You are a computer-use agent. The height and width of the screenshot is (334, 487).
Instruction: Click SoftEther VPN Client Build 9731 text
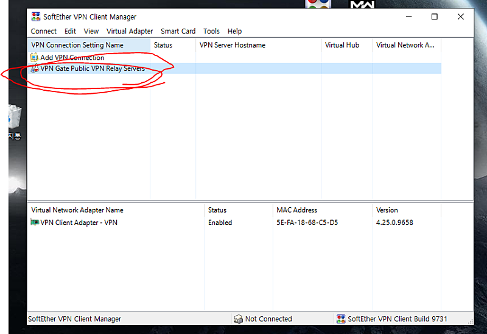pyautogui.click(x=398, y=319)
